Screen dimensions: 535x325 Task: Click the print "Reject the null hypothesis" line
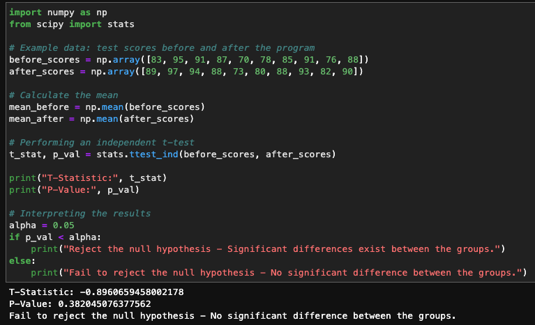click(x=268, y=249)
